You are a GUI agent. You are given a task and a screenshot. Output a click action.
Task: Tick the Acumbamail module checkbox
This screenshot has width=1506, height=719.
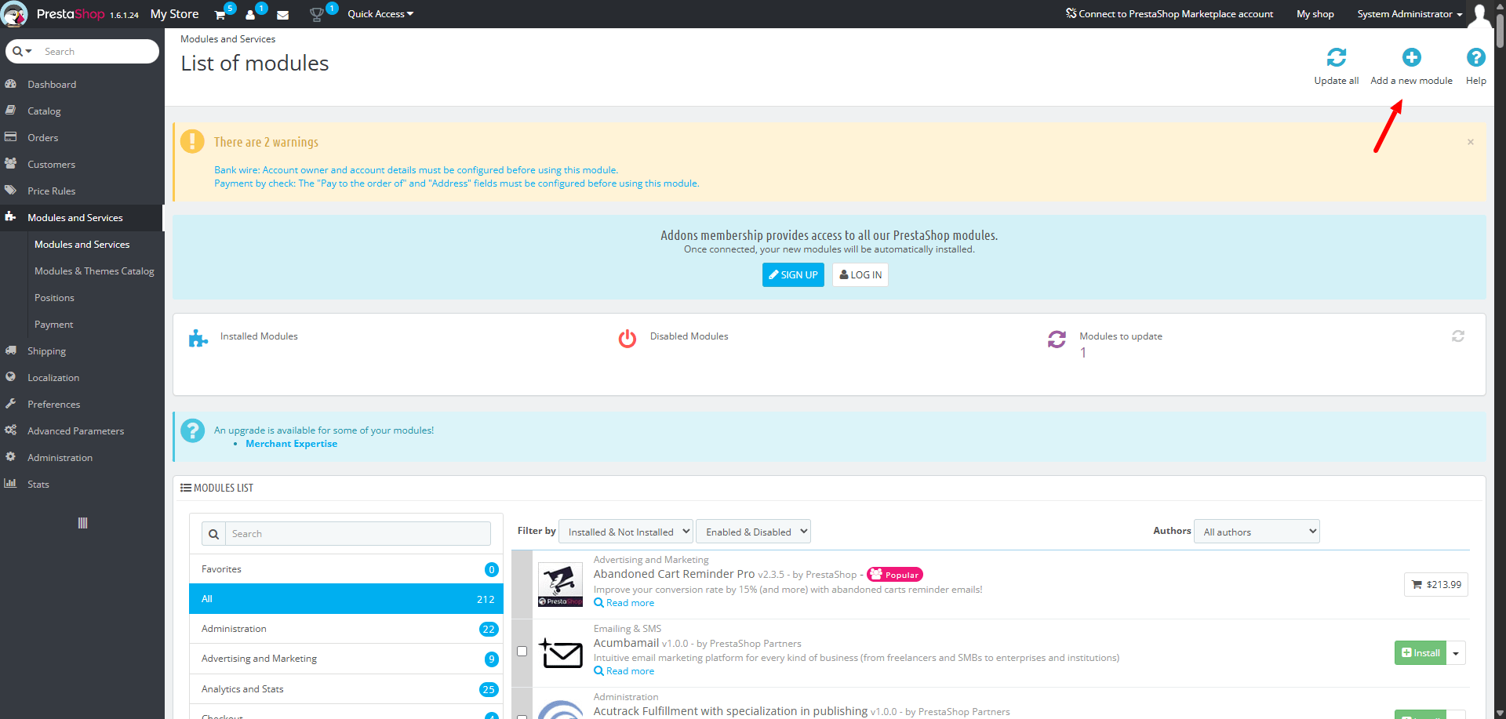pyautogui.click(x=522, y=651)
